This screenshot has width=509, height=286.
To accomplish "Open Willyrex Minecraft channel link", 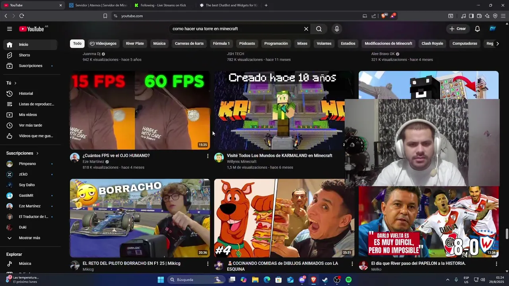I will point(241,162).
